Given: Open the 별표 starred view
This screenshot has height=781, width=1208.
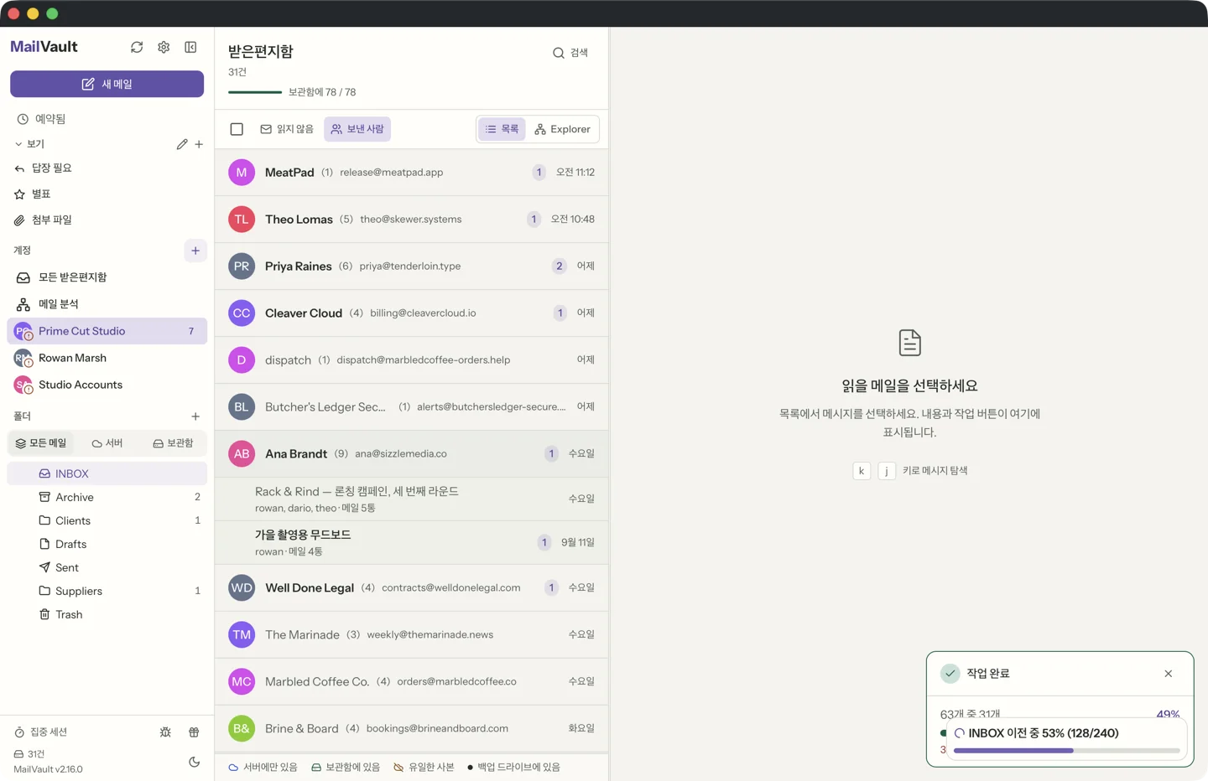Looking at the screenshot, I should [x=107, y=194].
